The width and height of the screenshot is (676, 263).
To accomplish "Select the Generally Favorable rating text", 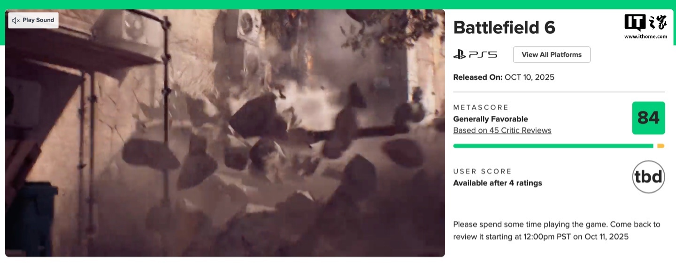I will click(491, 119).
